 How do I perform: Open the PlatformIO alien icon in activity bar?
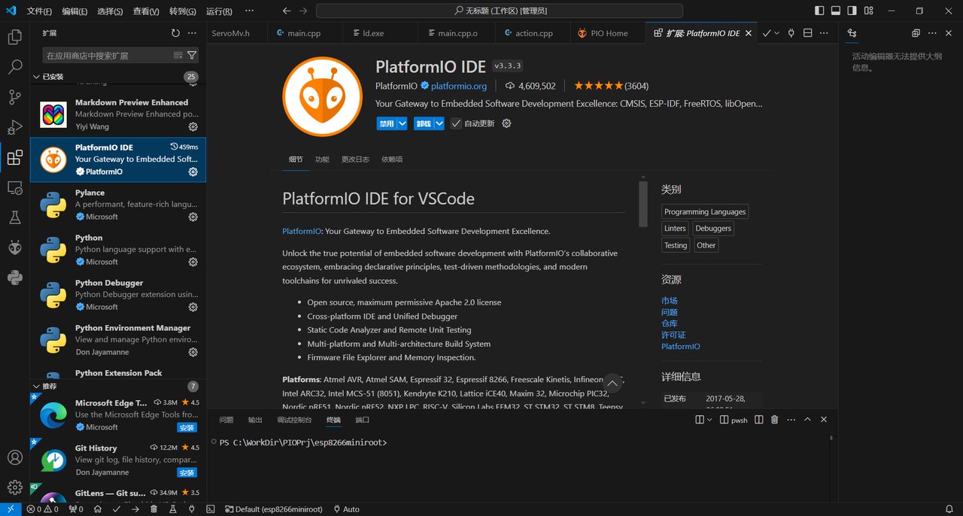point(14,247)
